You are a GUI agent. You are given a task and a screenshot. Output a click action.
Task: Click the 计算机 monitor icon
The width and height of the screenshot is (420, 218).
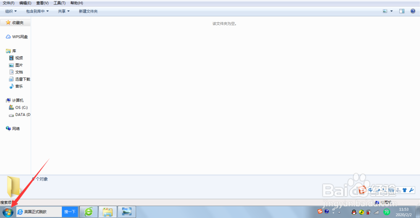pyautogui.click(x=8, y=100)
